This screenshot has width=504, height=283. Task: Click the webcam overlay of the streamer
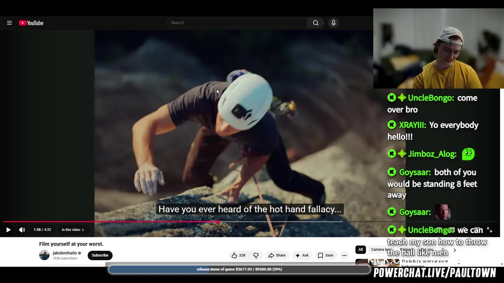(x=439, y=49)
